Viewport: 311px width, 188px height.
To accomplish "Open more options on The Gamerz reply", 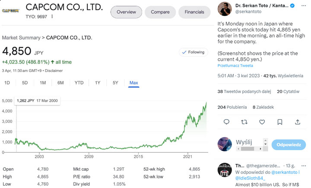I will click(x=304, y=165).
